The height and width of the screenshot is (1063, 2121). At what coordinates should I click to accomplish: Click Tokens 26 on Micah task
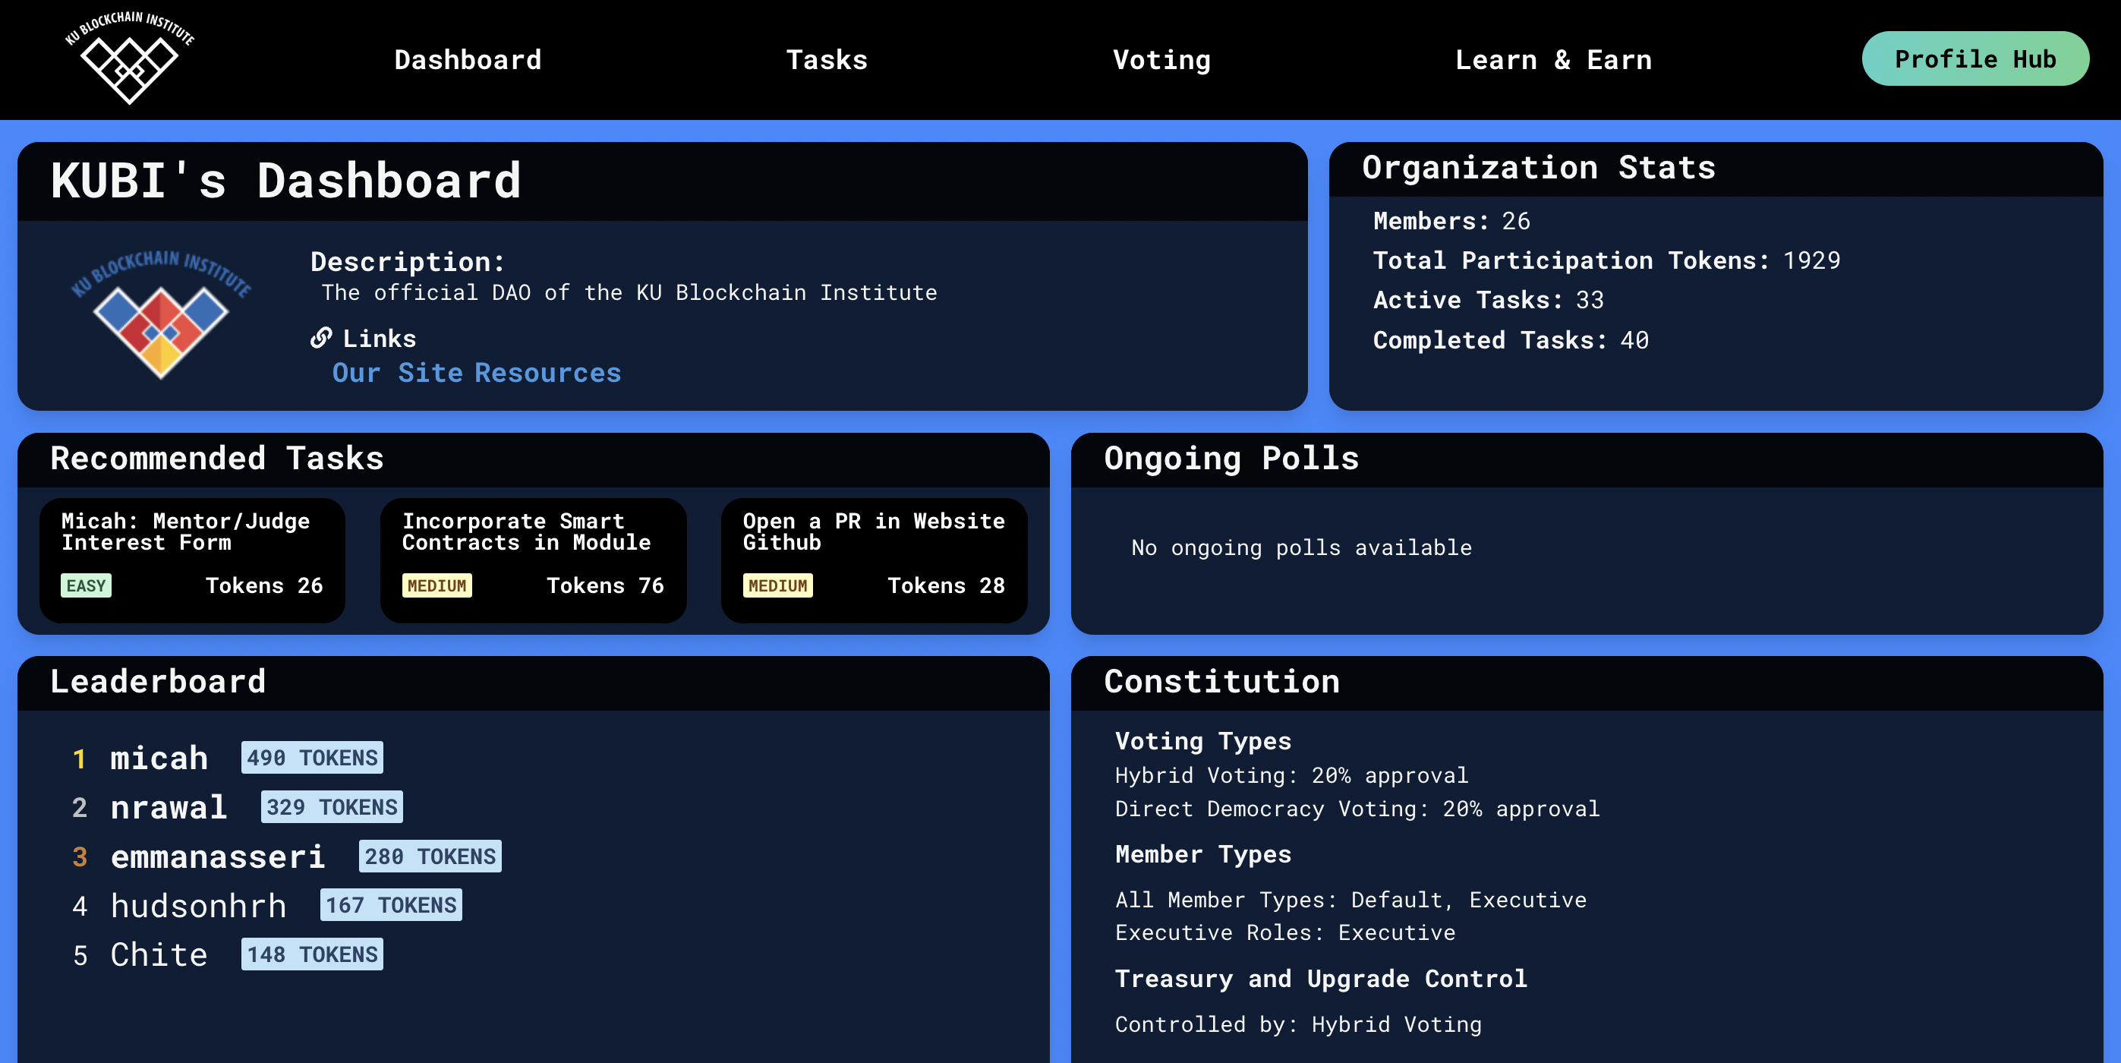[x=264, y=585]
